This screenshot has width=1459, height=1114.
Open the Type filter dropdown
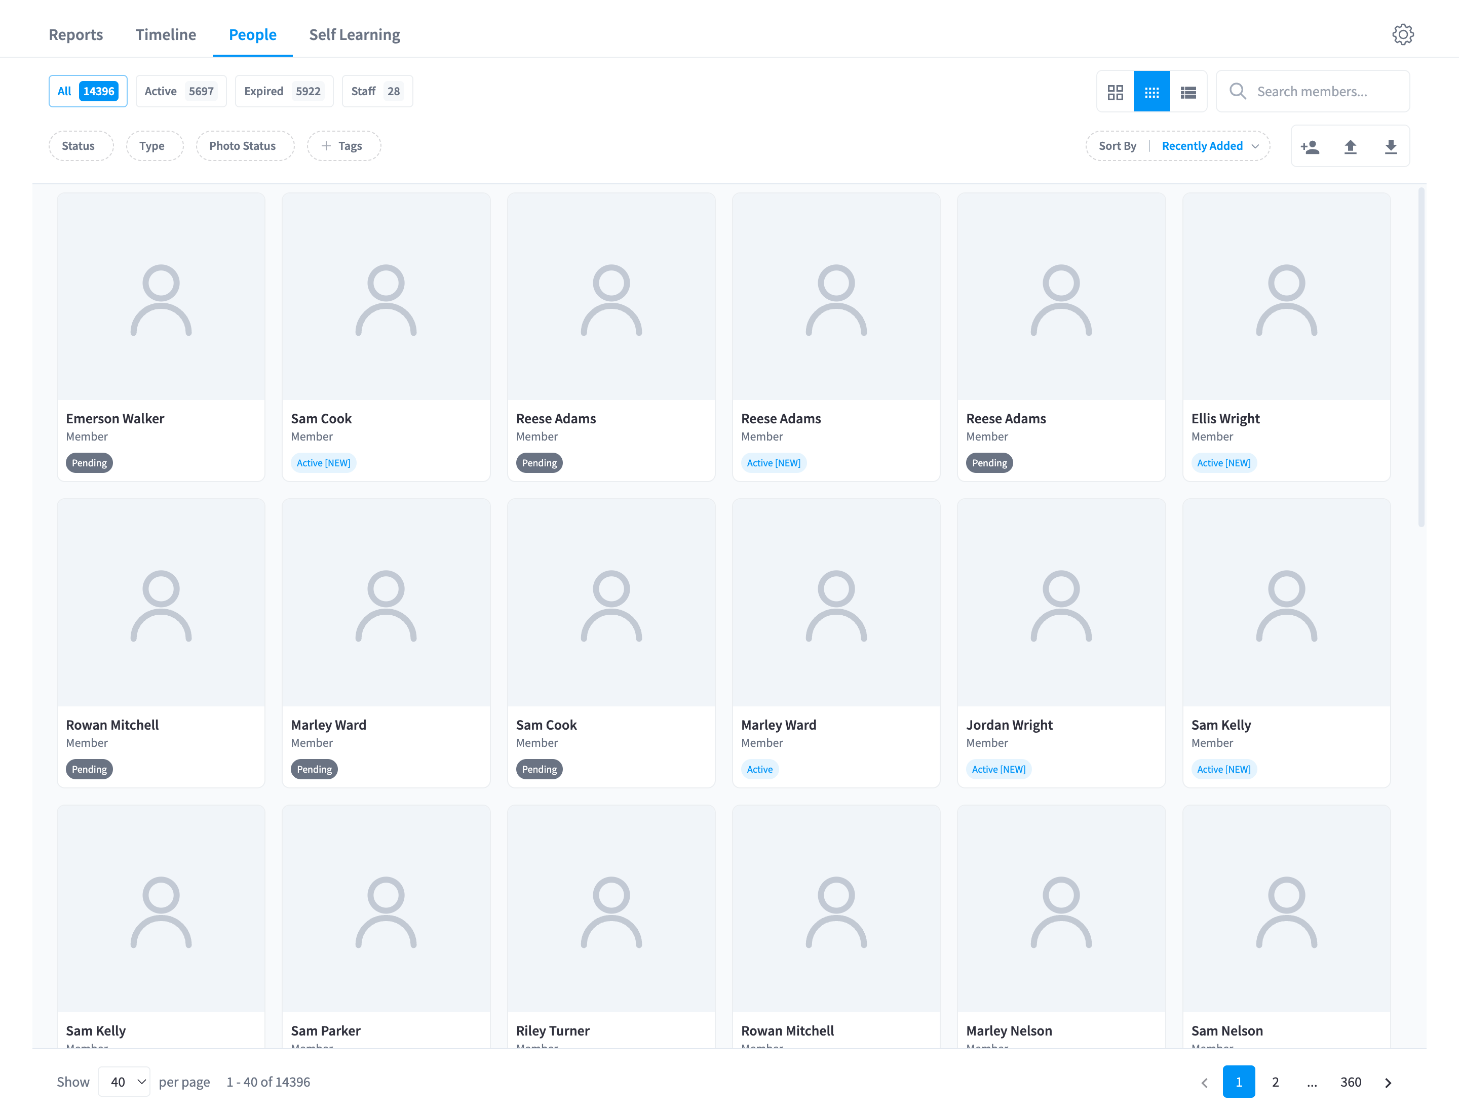coord(155,146)
